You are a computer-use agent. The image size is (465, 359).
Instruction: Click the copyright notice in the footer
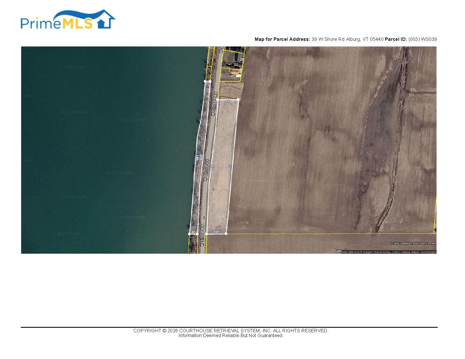pos(231,331)
